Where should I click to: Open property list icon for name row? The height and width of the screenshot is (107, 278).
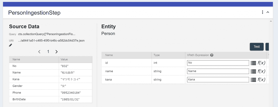[x=253, y=71]
